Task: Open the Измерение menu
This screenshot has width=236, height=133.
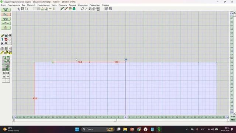Action: (x=83, y=5)
